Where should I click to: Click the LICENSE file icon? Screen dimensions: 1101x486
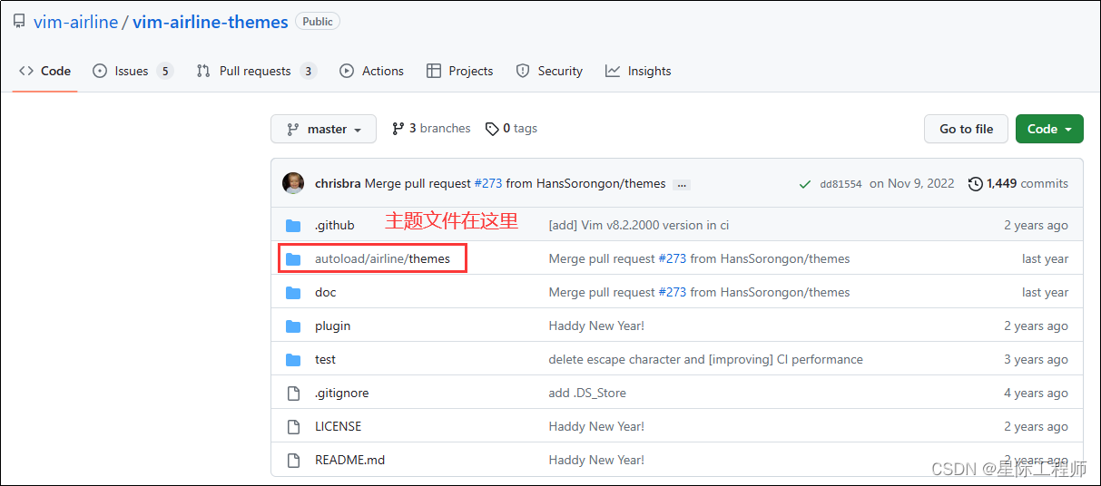tap(293, 426)
